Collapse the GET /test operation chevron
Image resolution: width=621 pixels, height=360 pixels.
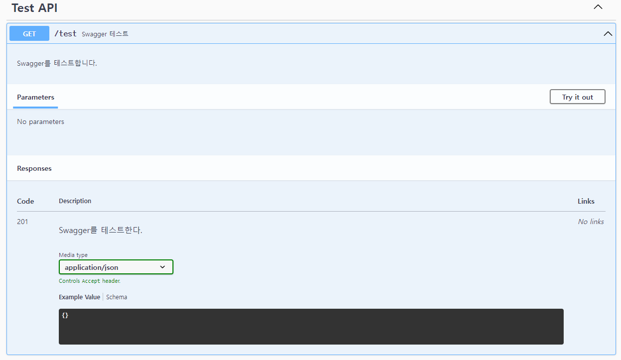click(x=608, y=34)
